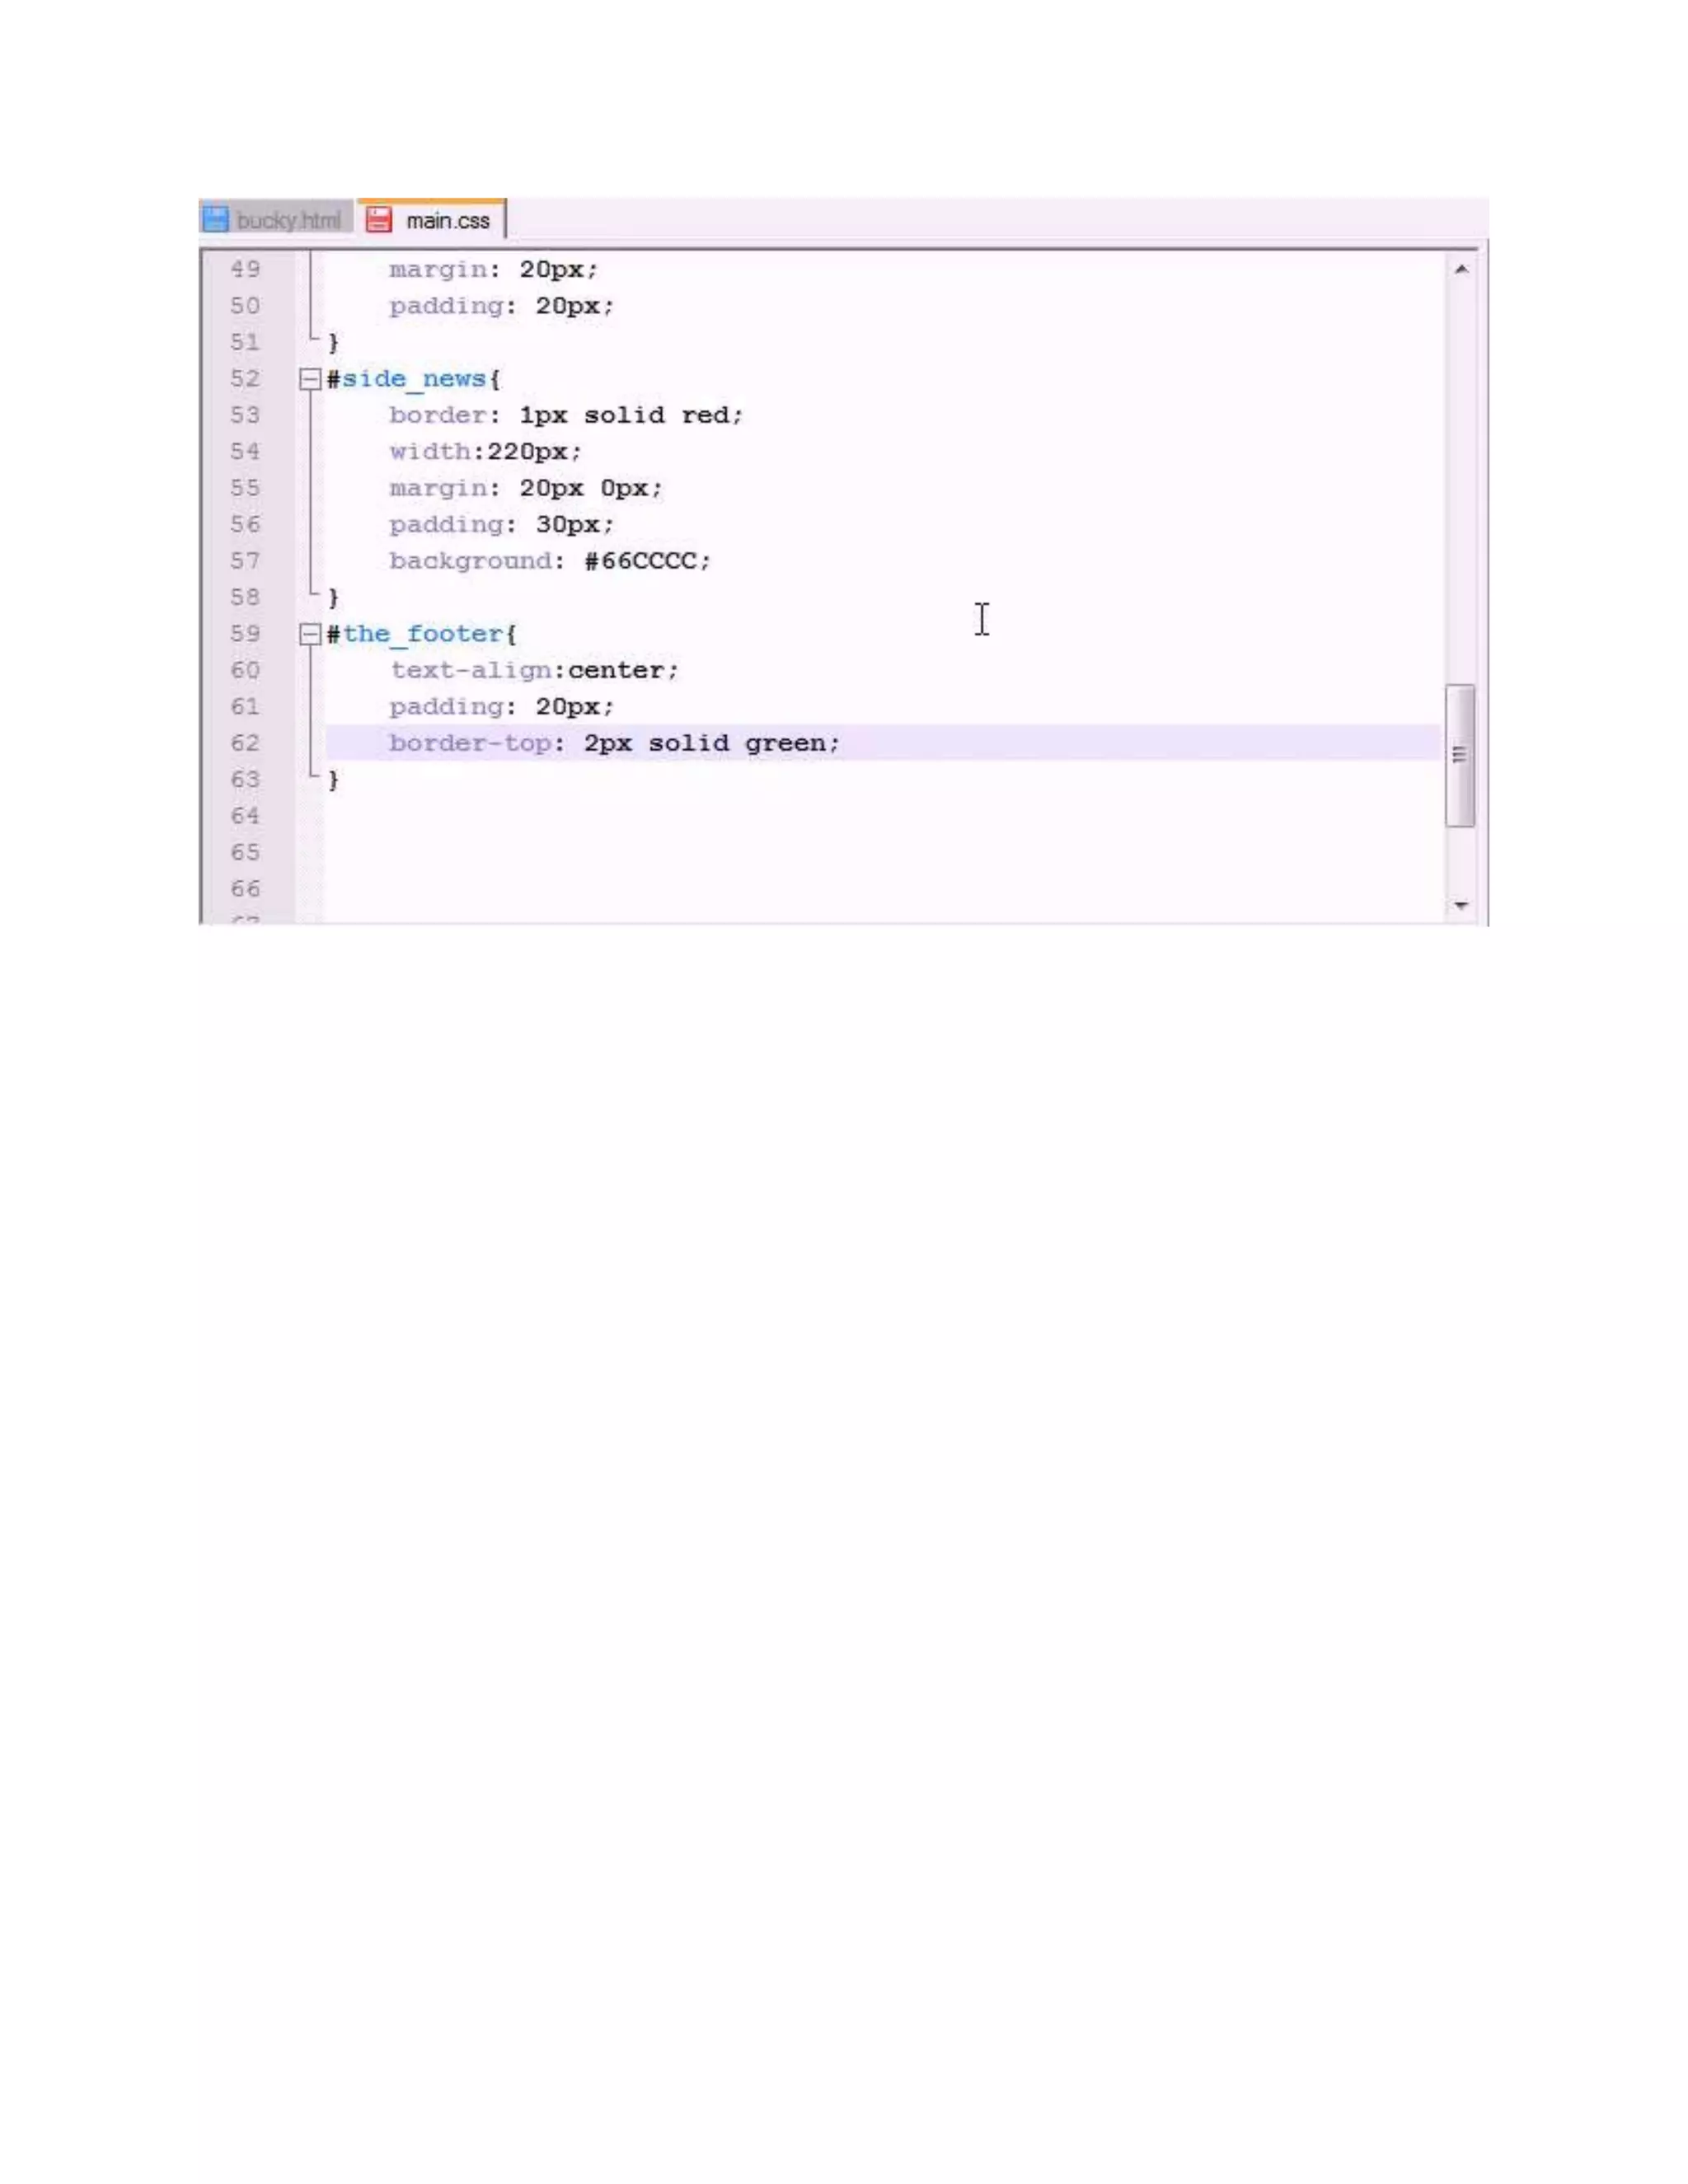Click the scrollbar up arrow
Screen dimensions: 1688x2184
1461,269
